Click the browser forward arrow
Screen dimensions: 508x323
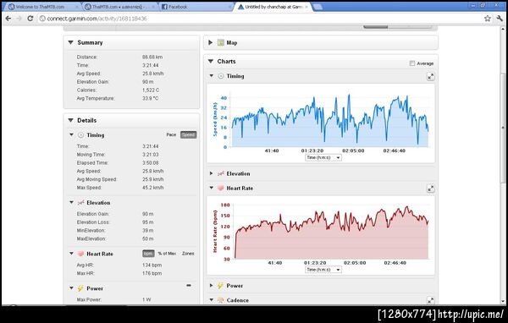[19, 19]
